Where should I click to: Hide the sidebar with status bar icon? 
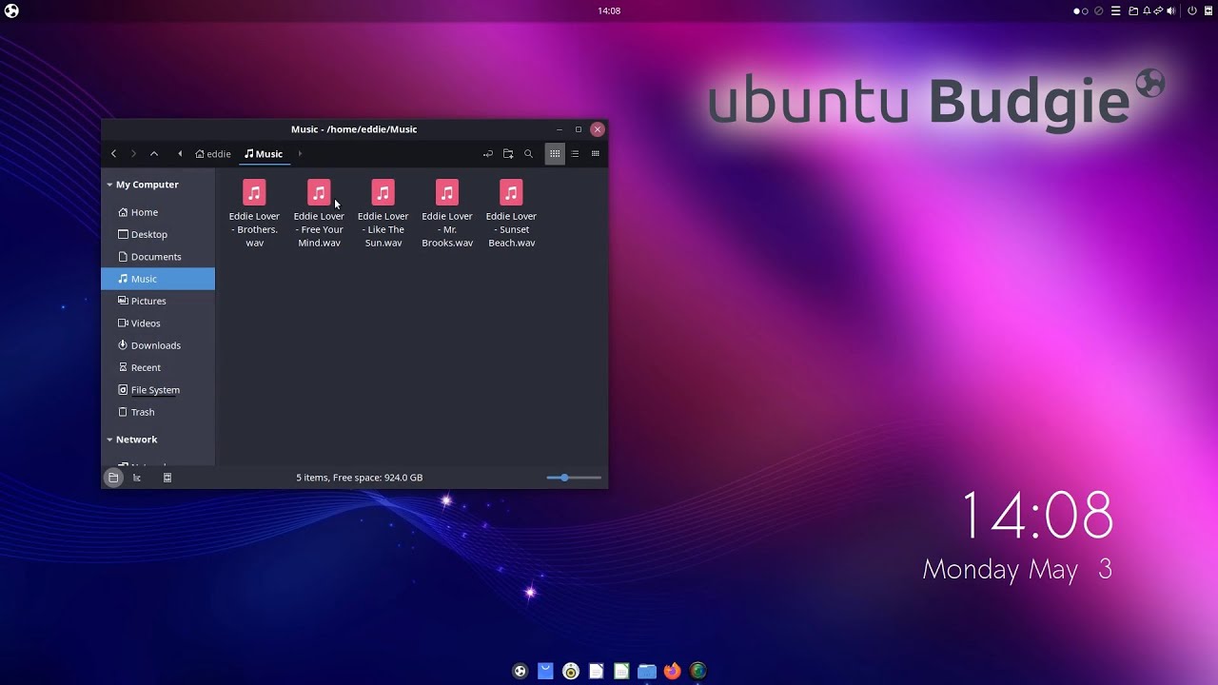click(167, 478)
